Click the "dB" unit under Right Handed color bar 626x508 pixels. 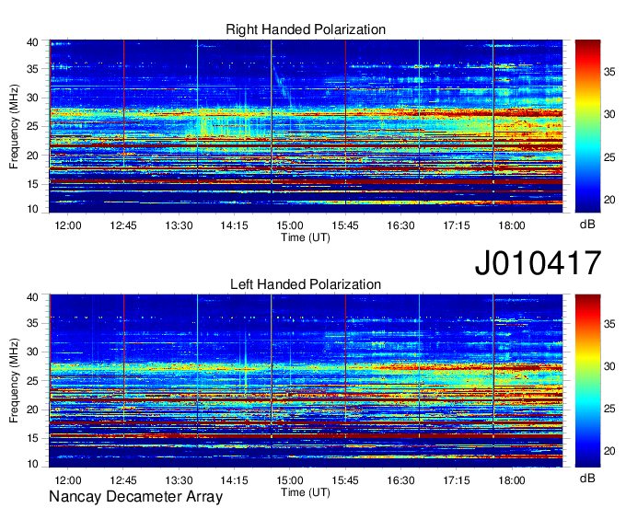(587, 225)
